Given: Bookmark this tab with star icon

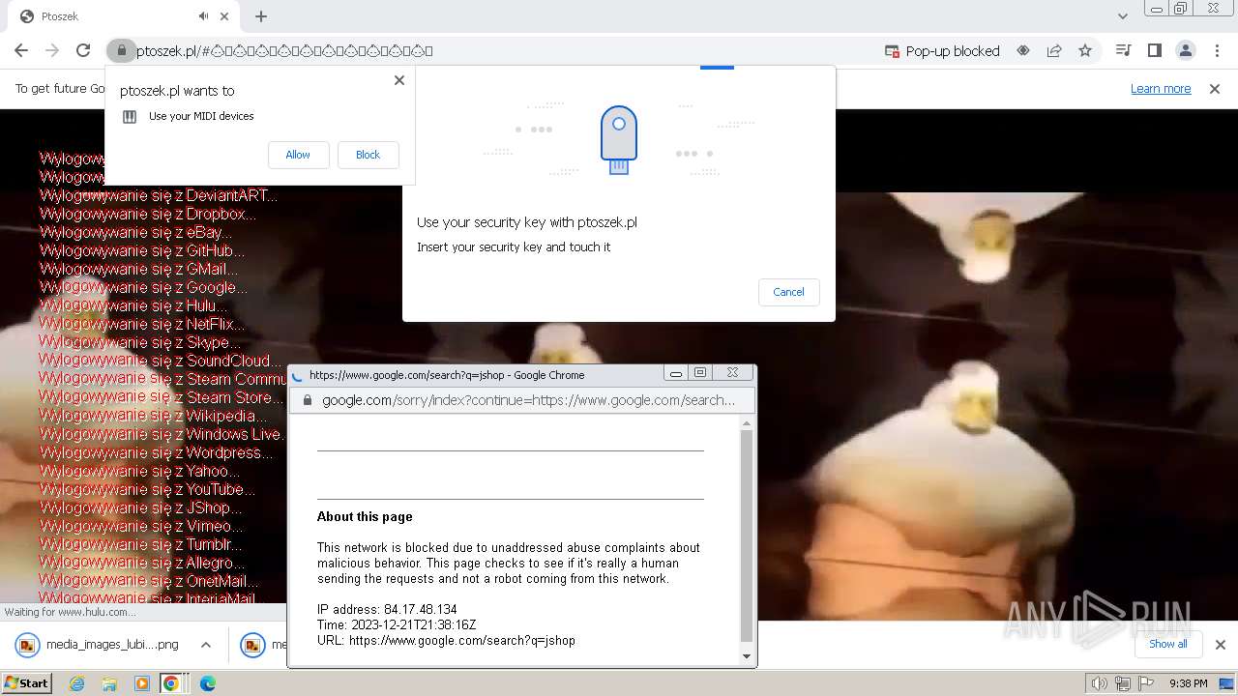Looking at the screenshot, I should pos(1085,51).
